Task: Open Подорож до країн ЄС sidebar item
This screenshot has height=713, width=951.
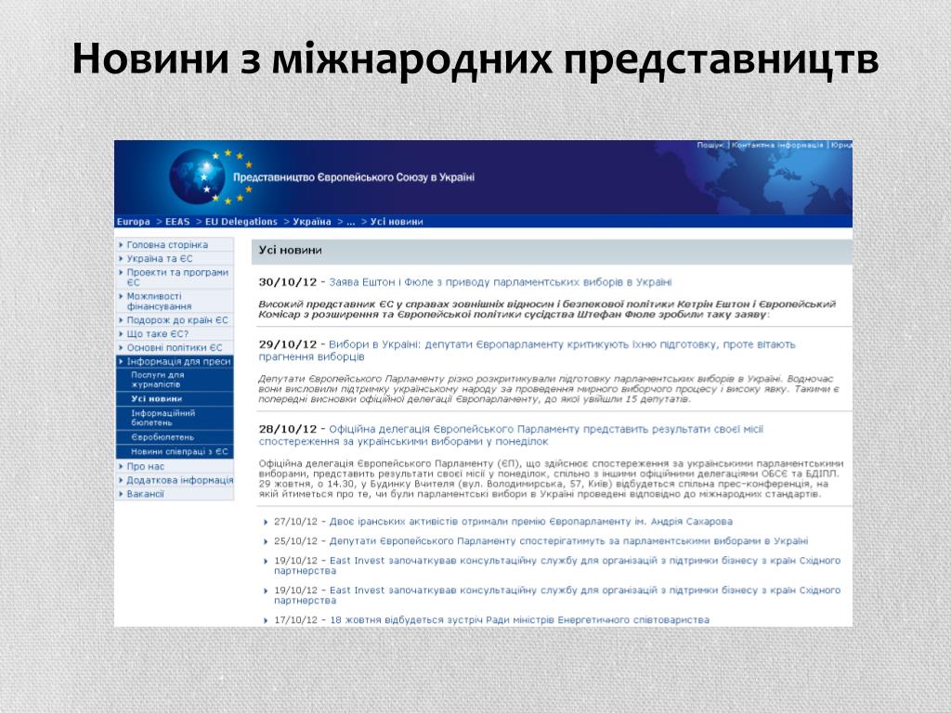Action: (x=177, y=320)
